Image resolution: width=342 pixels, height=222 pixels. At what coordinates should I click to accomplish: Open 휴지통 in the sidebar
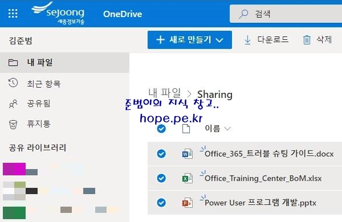64,125
